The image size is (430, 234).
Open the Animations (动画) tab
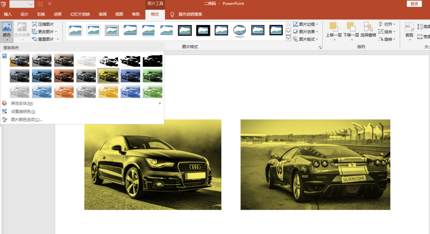point(58,15)
